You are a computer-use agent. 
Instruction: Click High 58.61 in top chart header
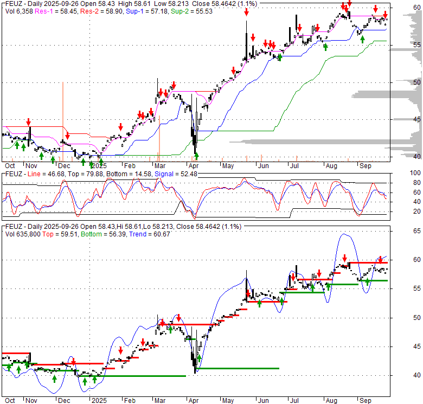(134, 4)
